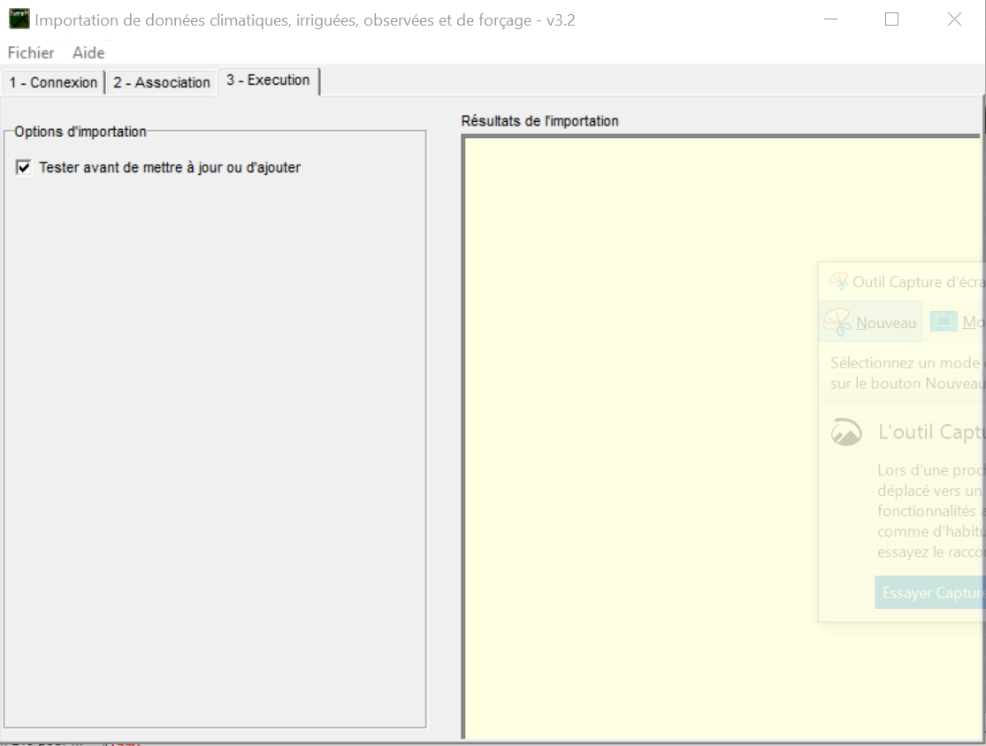Viewport: 986px width, 746px height.
Task: Minimize the importation window
Action: click(x=829, y=19)
